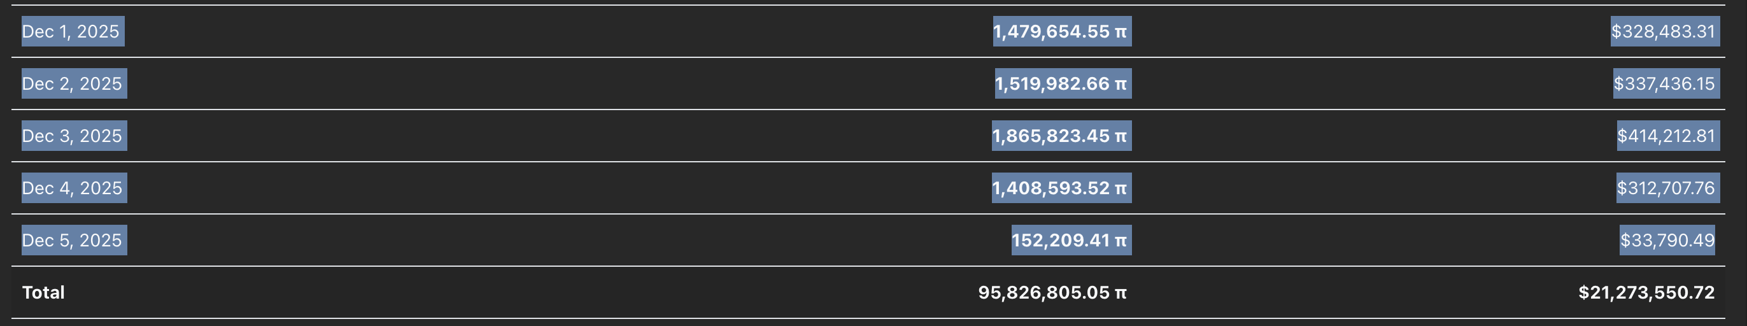Screen dimensions: 1747x326
Task: Select the 152,209.41 number in Dec 5 row
Action: pyautogui.click(x=1061, y=241)
